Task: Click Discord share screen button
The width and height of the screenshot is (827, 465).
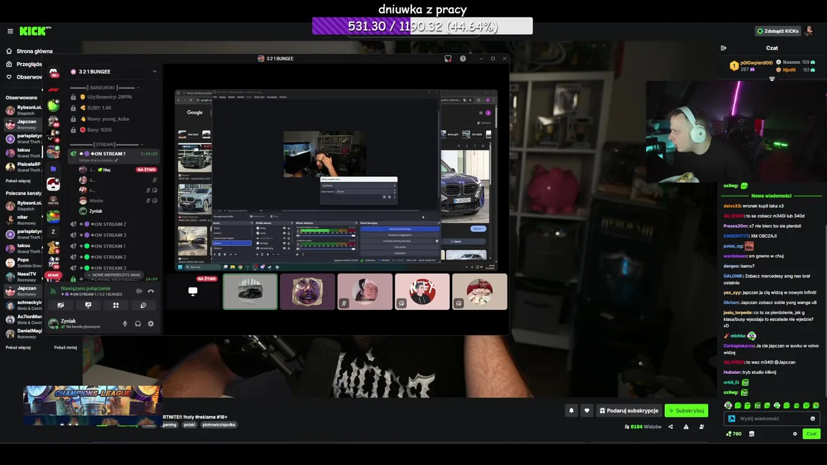Action: pyautogui.click(x=88, y=305)
